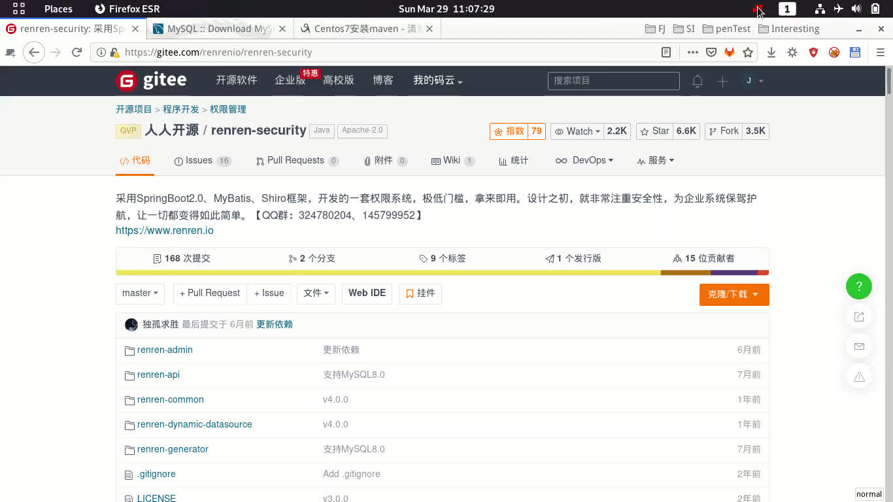Switch to Centos7安装maven browser tab

click(x=366, y=29)
